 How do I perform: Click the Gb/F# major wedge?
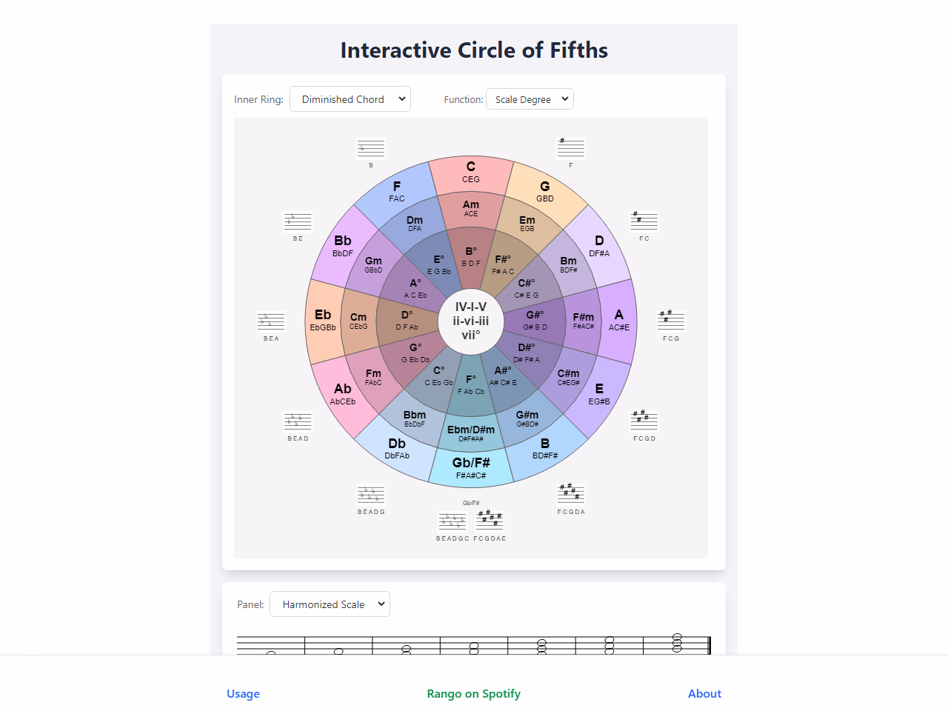tap(471, 468)
